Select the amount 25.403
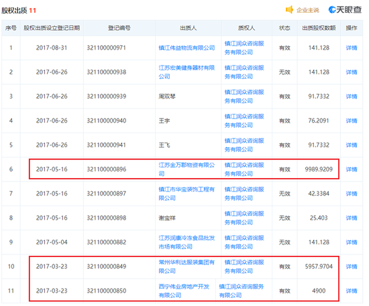This screenshot has width=369, height=306. [x=319, y=218]
